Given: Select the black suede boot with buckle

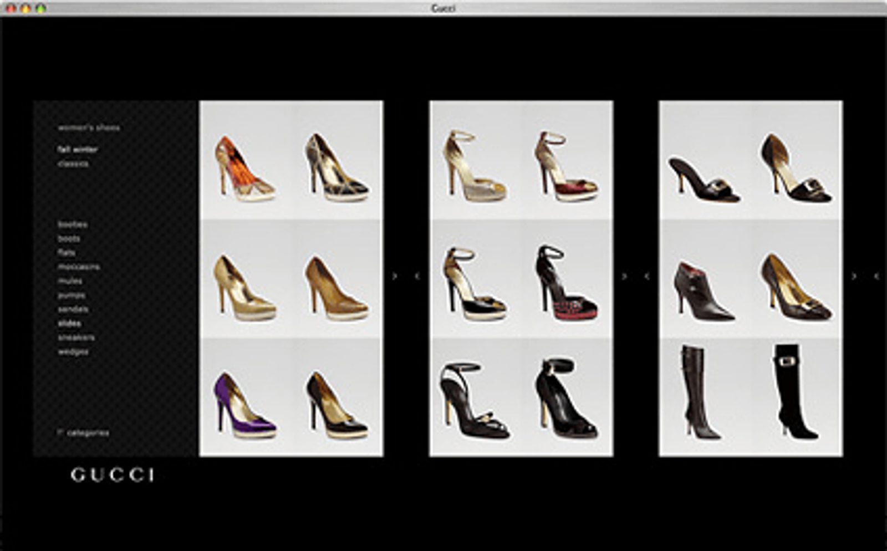Looking at the screenshot, I should point(796,392).
